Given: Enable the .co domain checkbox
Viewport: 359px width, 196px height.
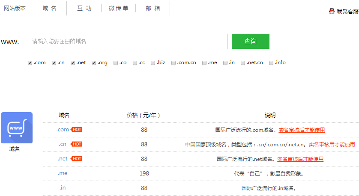Looking at the screenshot, I should tap(116, 63).
